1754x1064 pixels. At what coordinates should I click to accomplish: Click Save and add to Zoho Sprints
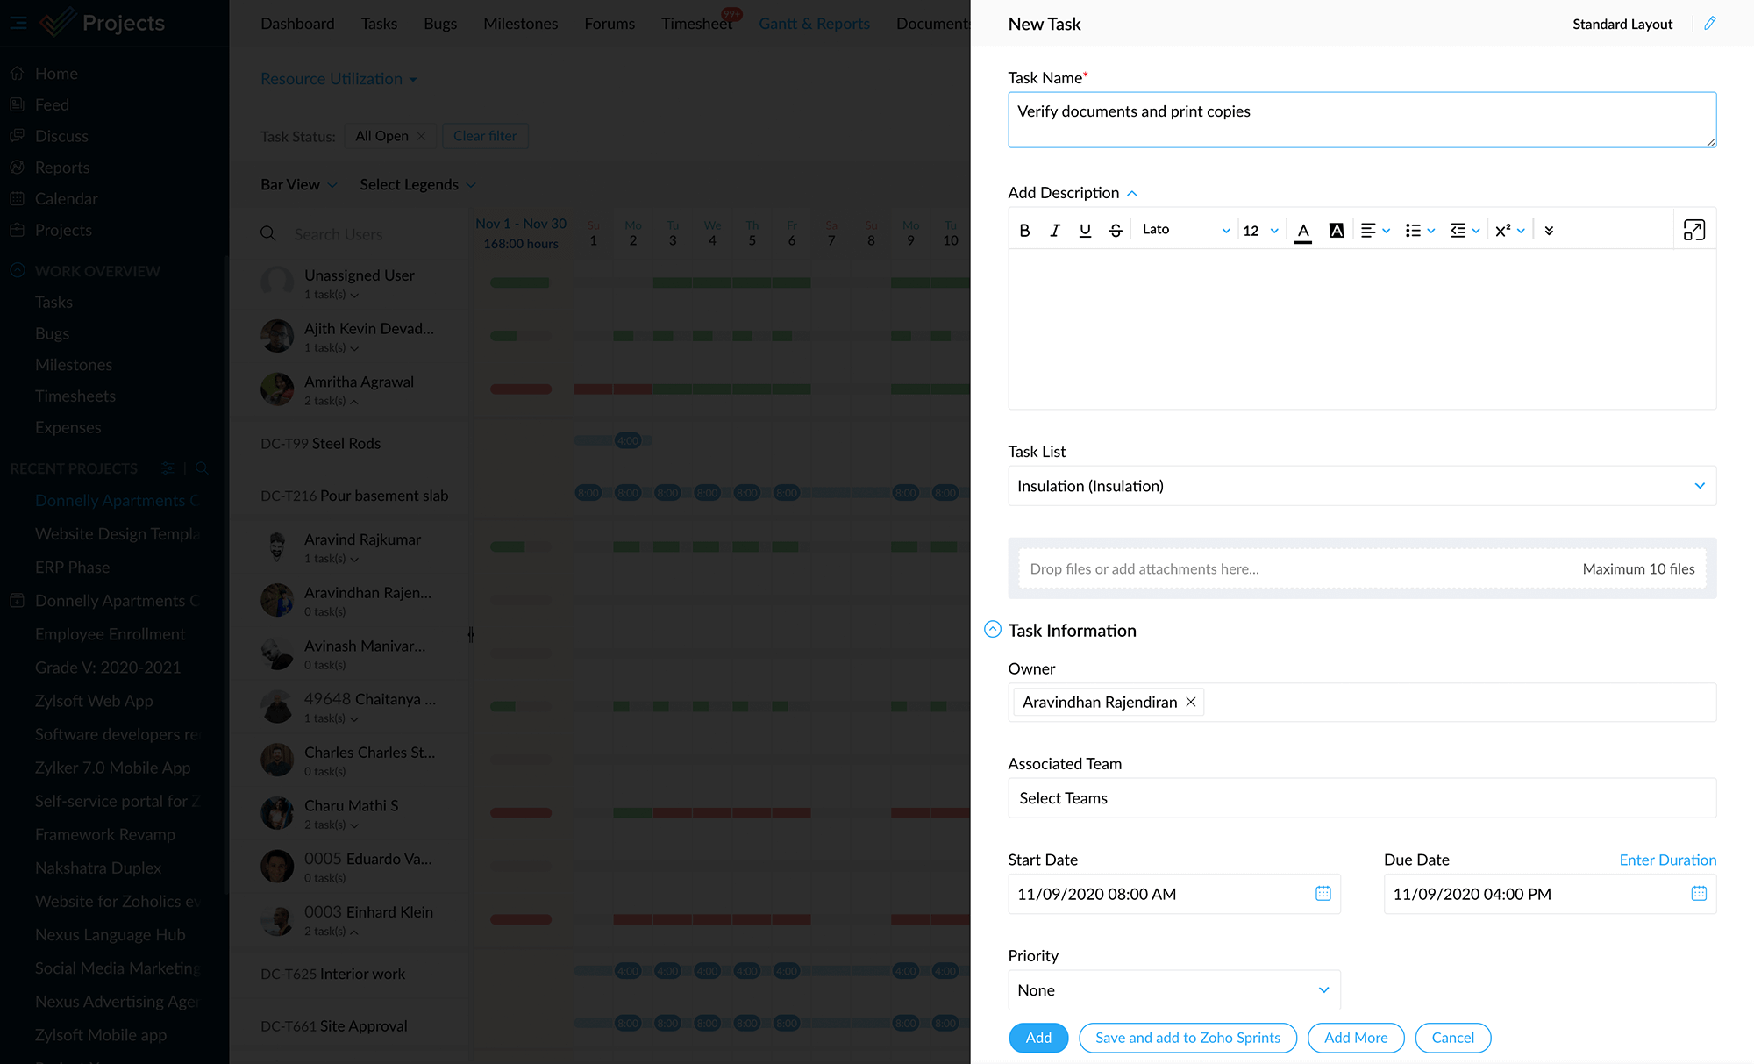(1187, 1038)
